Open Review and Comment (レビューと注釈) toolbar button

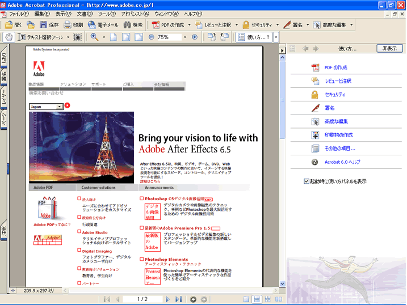213,25
